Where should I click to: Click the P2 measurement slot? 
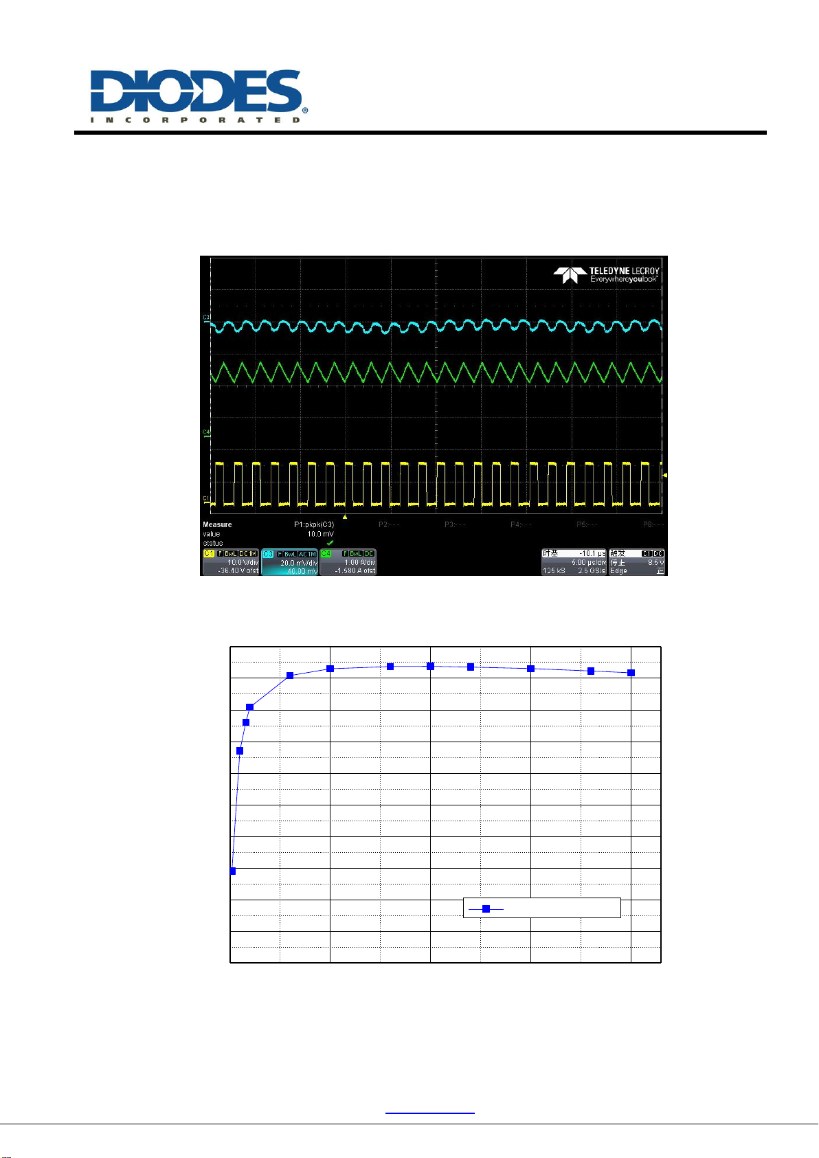point(390,524)
